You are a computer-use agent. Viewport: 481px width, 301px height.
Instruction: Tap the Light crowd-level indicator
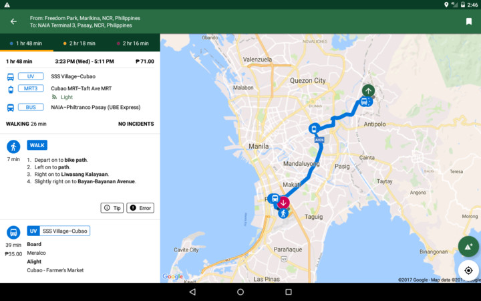pyautogui.click(x=62, y=97)
